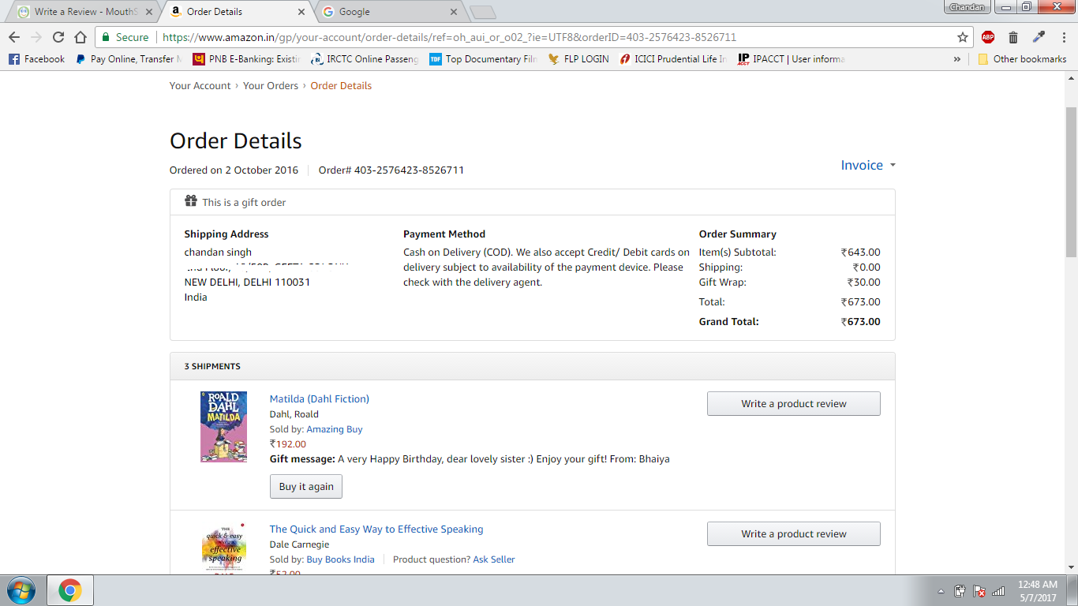Reload the current page

58,37
